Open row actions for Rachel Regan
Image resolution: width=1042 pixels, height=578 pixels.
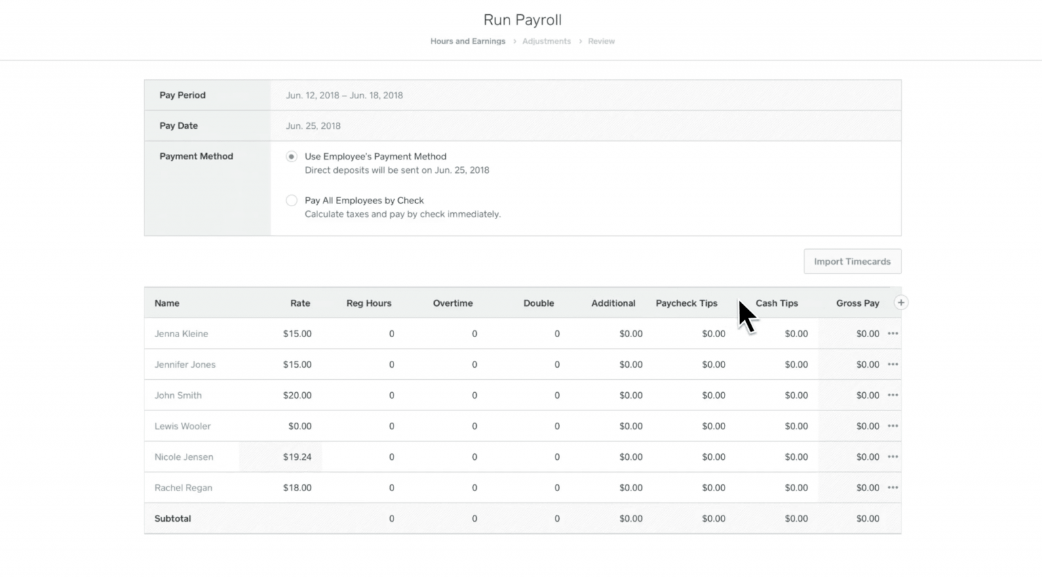[893, 487]
